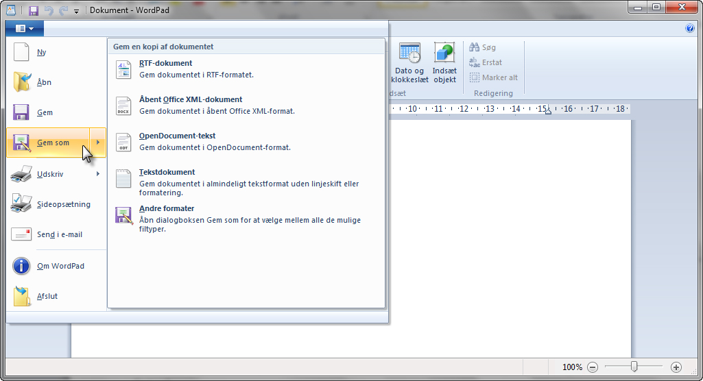Viewport: 703px width, 381px height.
Task: Click the zoom slider handle
Action: pyautogui.click(x=634, y=367)
